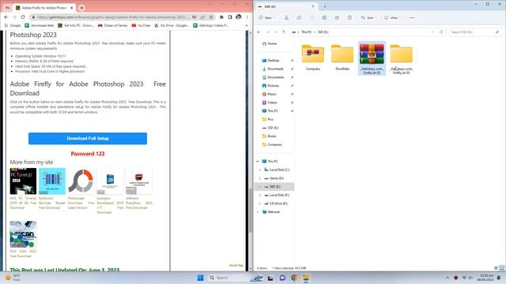506x284 pixels.
Task: Click the Cut icon in File Explorer toolbar
Action: click(x=286, y=17)
